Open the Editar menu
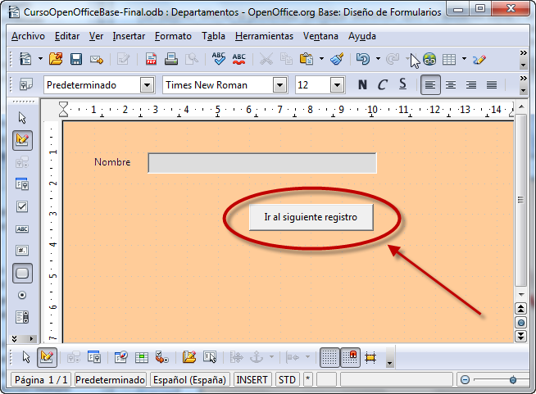 (x=67, y=36)
